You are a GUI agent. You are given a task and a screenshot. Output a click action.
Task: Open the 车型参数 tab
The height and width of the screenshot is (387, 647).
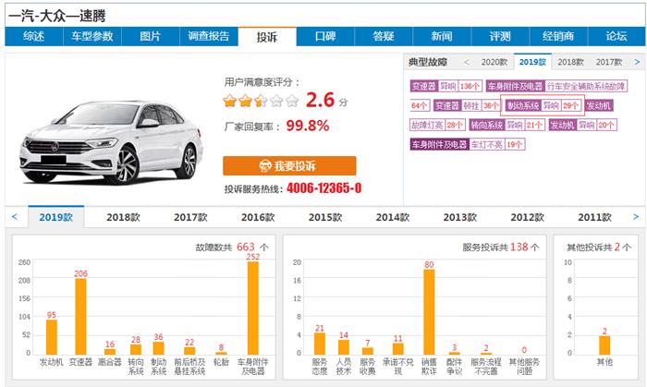(x=92, y=36)
